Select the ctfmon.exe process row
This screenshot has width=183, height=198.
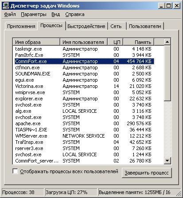point(84,67)
